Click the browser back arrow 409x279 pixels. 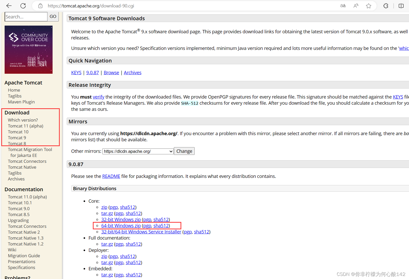pyautogui.click(x=9, y=6)
